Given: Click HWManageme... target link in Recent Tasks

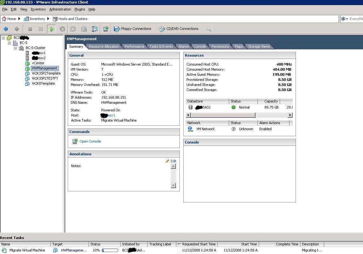Looking at the screenshot, I should pos(74,250).
